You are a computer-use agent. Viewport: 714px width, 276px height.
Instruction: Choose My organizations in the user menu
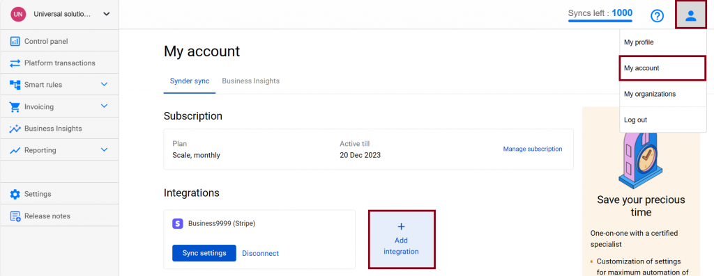click(662, 94)
